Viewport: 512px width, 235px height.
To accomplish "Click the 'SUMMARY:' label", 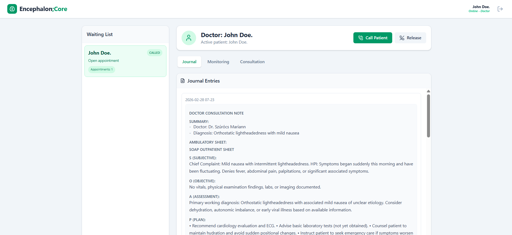I will tap(199, 122).
